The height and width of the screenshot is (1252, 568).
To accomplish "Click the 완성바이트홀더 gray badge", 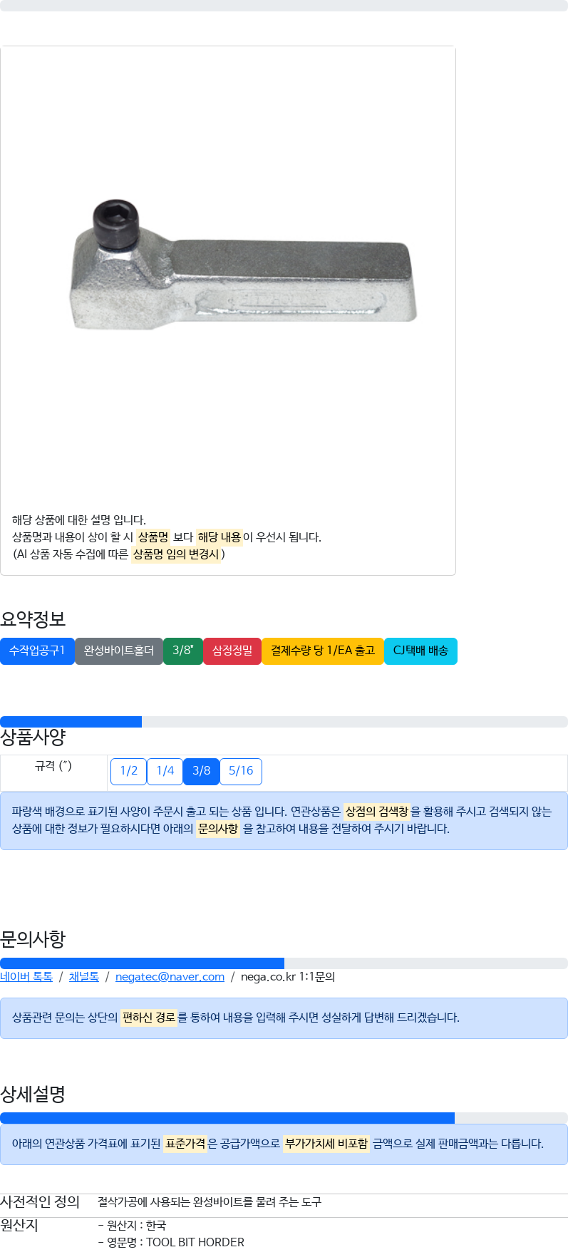I will point(119,651).
